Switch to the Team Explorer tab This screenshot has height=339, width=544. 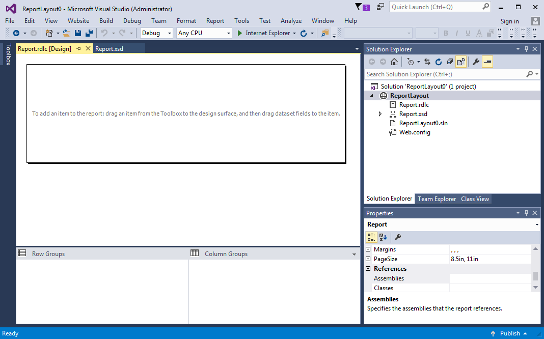[x=437, y=199]
